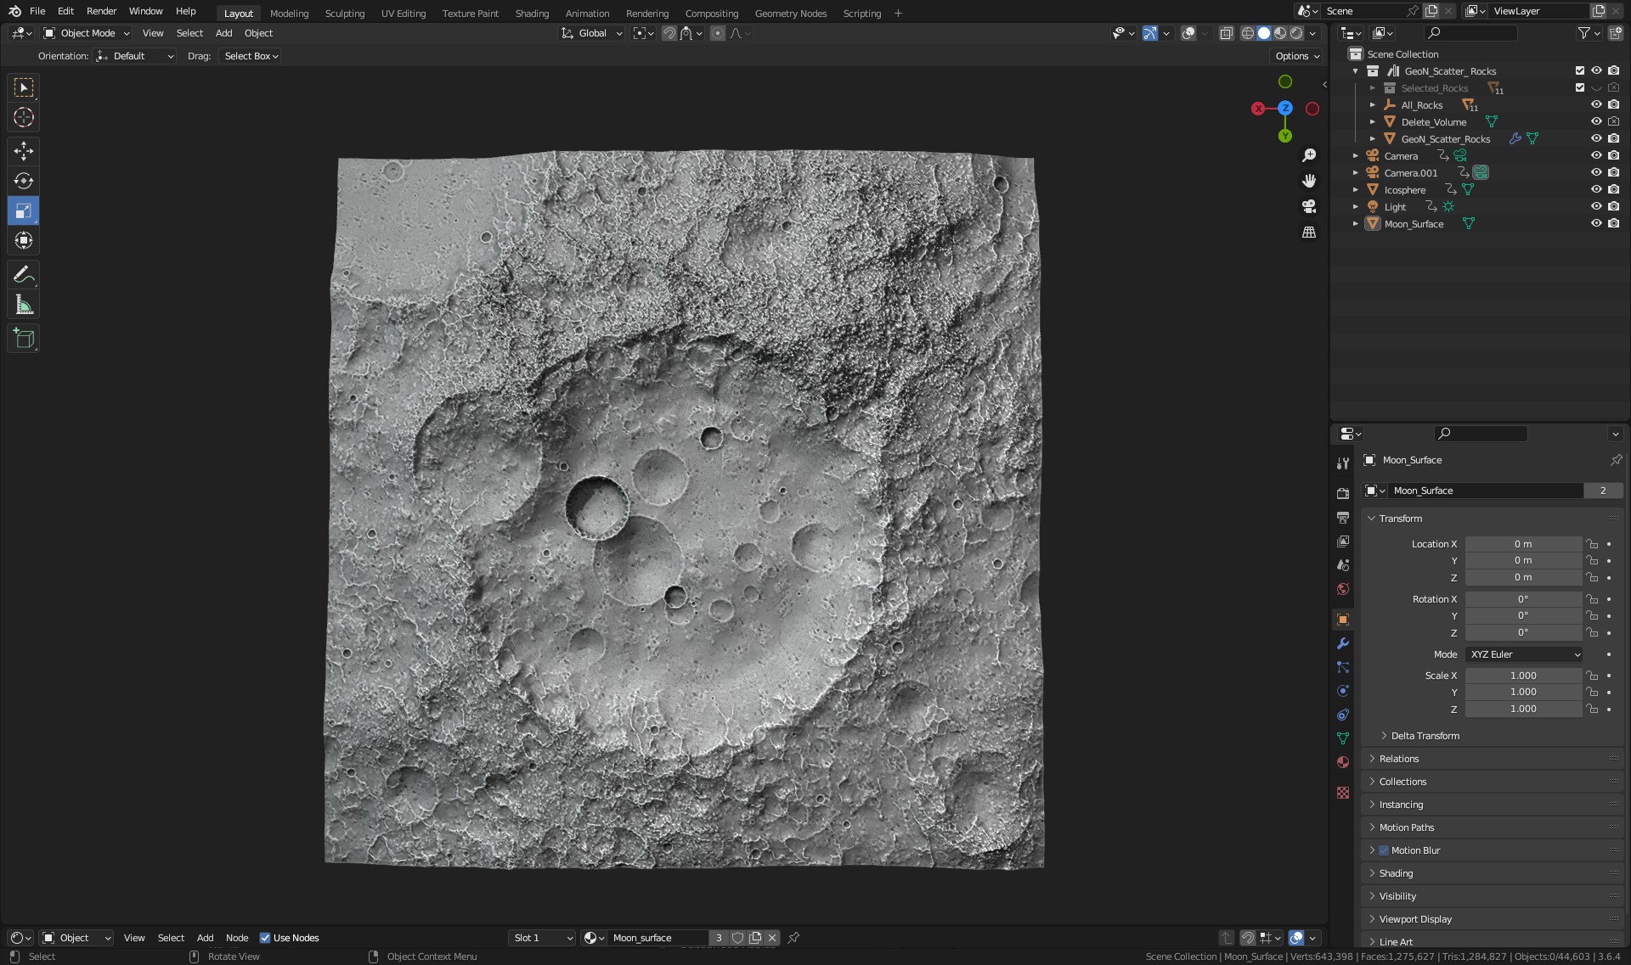The image size is (1631, 965).
Task: Select the Move tool
Action: (24, 151)
